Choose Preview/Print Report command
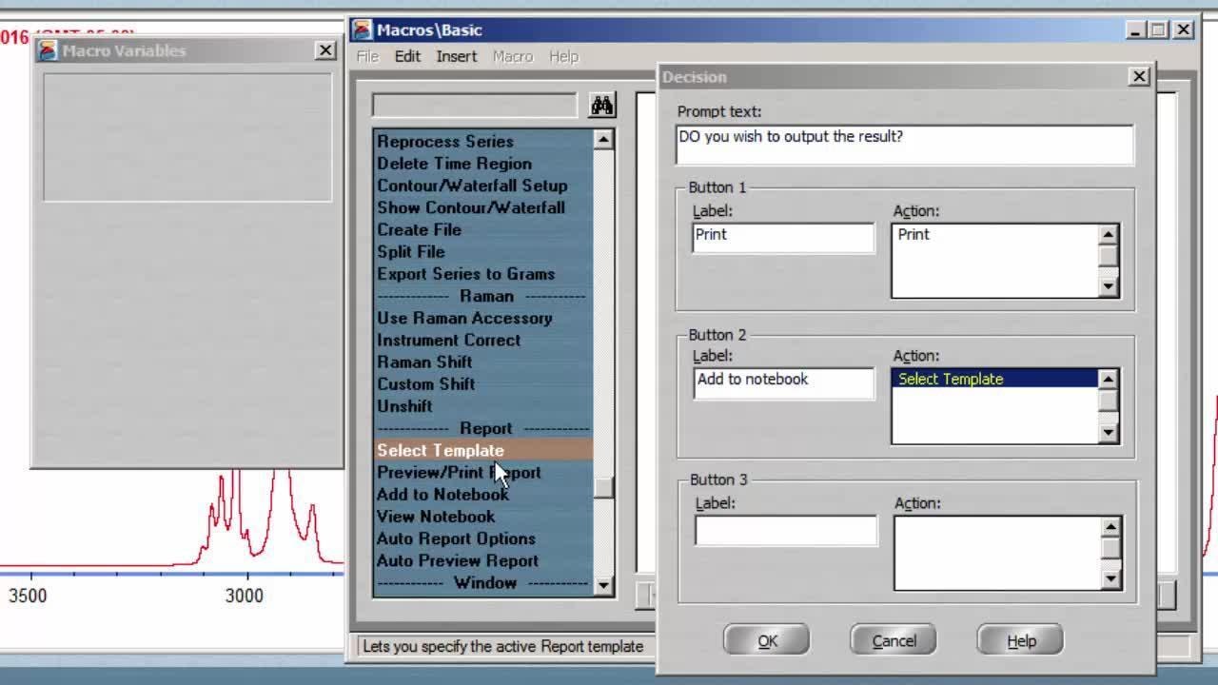Screen dimensions: 1218x685 [458, 473]
